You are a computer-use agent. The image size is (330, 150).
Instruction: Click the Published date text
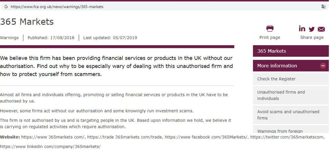51,38
